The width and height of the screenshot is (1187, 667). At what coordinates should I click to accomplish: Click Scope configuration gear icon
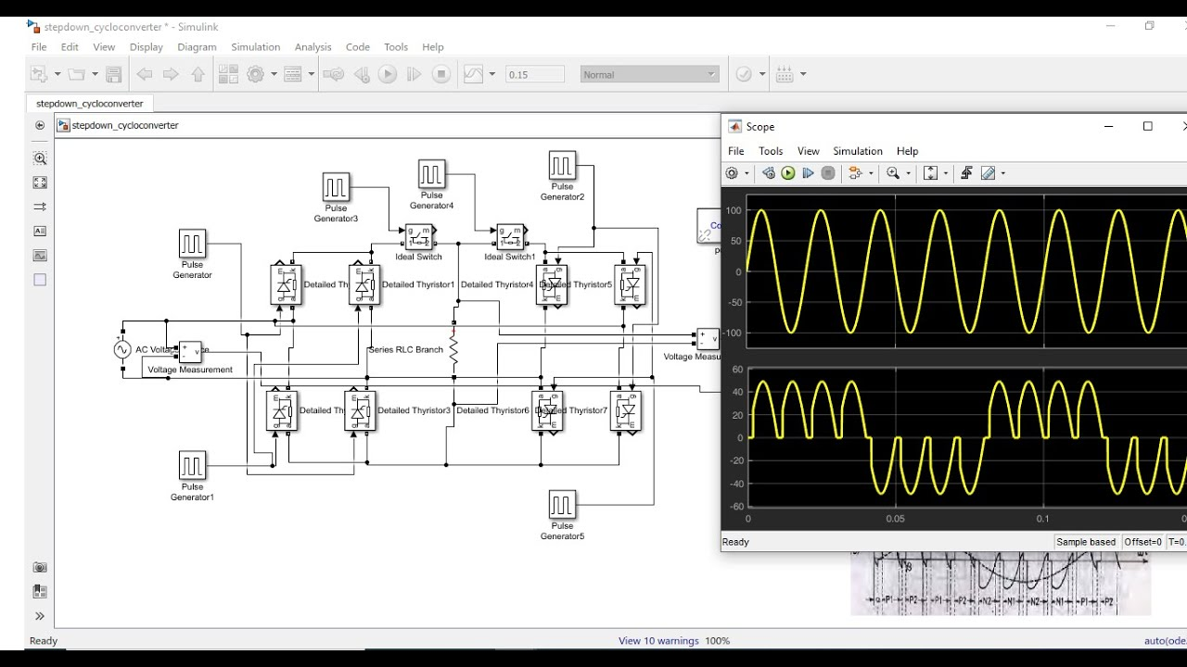pos(732,173)
